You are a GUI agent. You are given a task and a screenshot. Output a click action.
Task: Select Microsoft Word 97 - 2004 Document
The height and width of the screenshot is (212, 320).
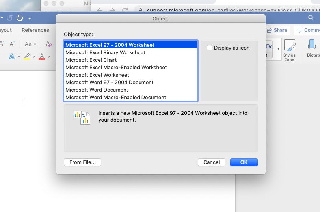(130, 82)
